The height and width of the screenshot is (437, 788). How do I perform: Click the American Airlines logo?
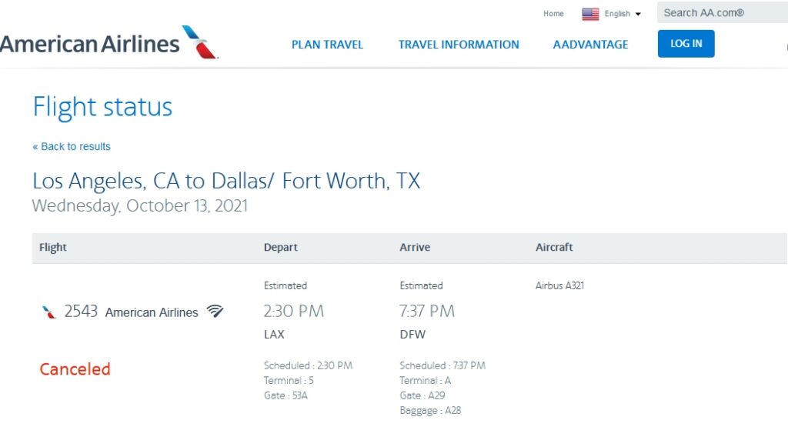coord(109,43)
